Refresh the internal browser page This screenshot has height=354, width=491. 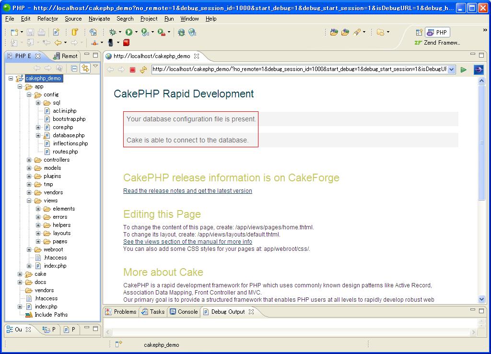point(143,70)
